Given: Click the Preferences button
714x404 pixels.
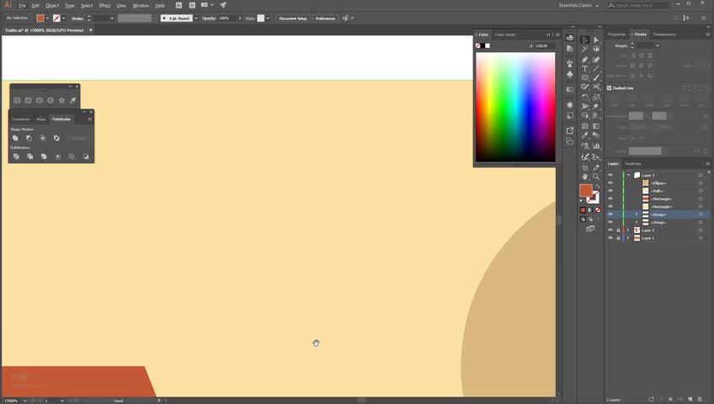Looking at the screenshot, I should coord(325,19).
